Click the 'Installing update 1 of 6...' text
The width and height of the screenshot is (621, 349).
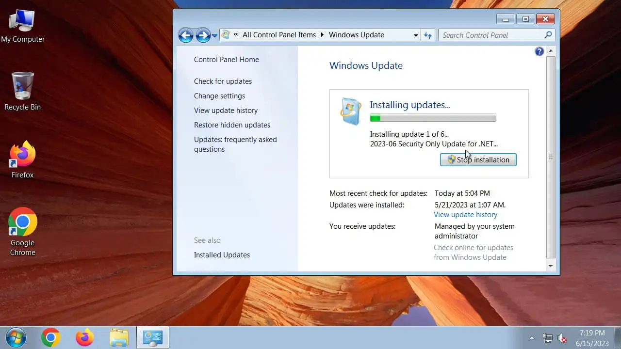409,134
